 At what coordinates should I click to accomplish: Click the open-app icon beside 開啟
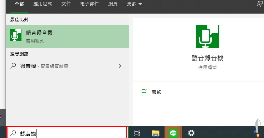(144, 91)
